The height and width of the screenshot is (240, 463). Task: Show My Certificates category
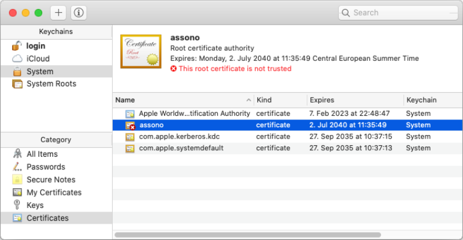pyautogui.click(x=57, y=192)
